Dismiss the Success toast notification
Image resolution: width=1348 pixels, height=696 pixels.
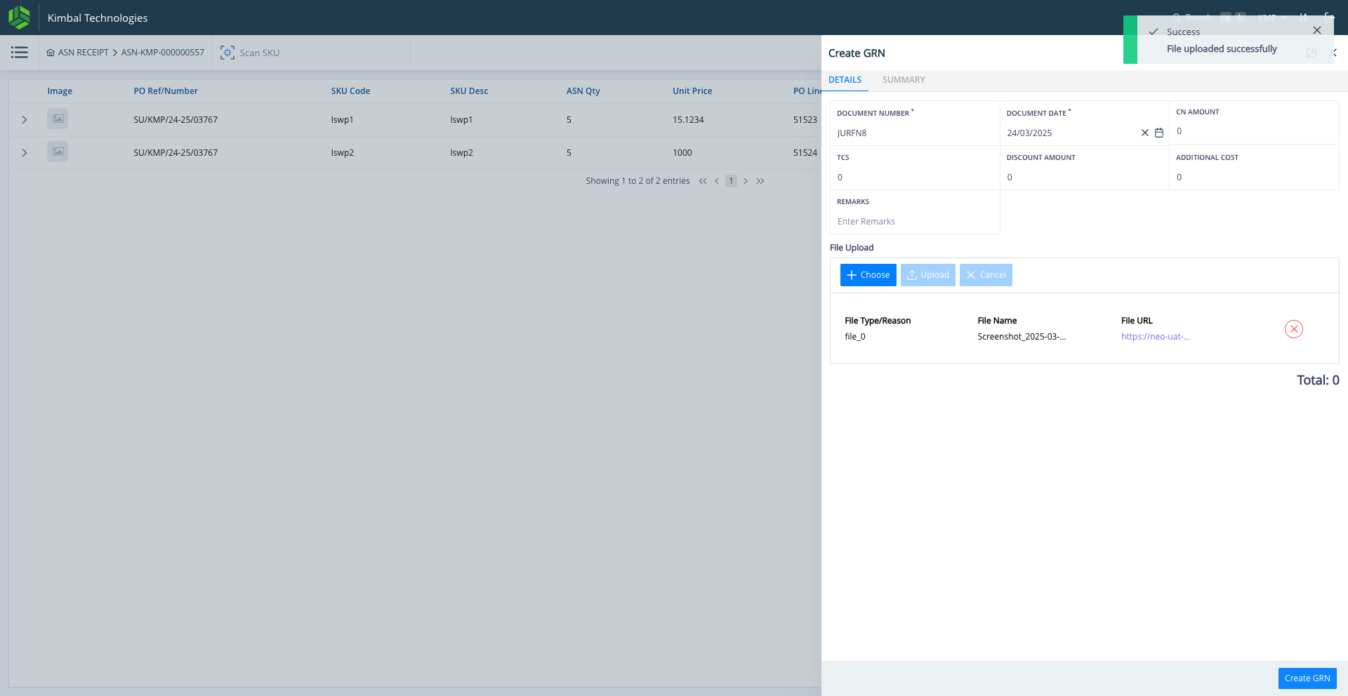pos(1317,30)
